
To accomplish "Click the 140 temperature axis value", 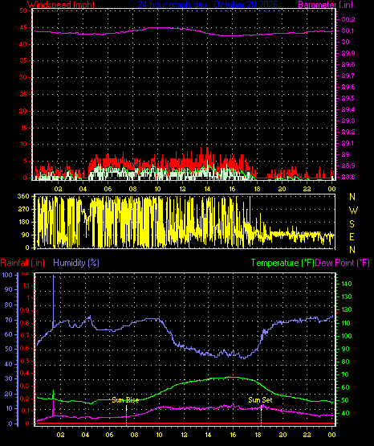I will point(347,284).
